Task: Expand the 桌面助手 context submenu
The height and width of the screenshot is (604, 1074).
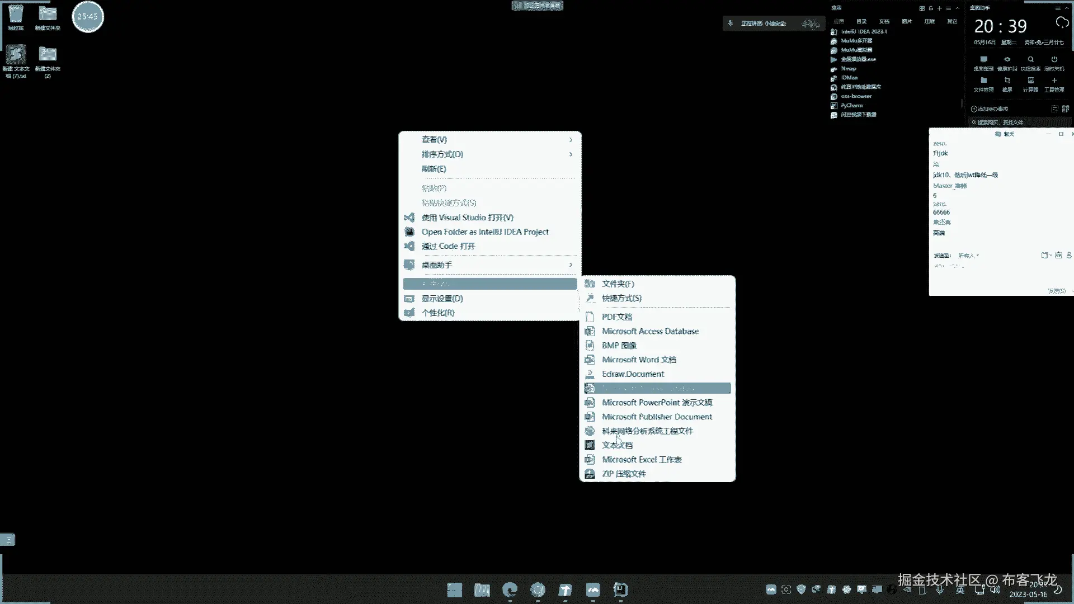Action: [571, 265]
